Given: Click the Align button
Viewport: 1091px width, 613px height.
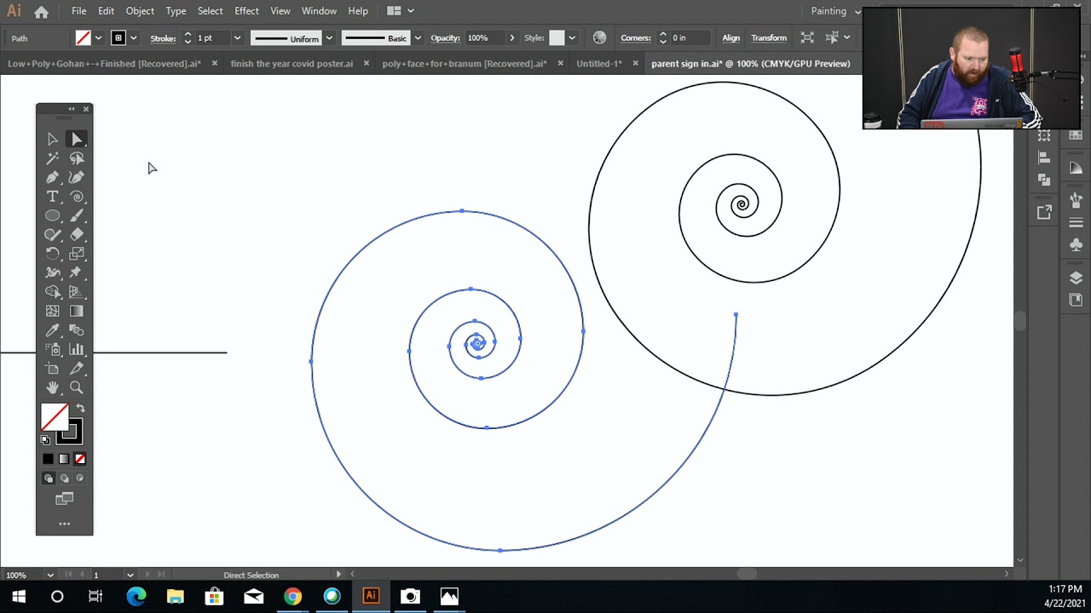Looking at the screenshot, I should (731, 37).
